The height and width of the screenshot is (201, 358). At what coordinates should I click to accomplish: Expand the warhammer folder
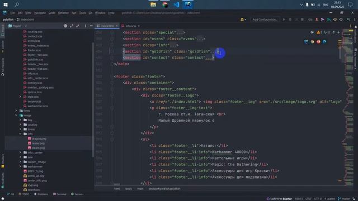click(20, 166)
